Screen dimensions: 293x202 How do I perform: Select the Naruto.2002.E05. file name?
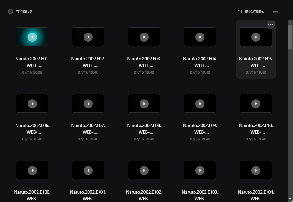(x=256, y=62)
